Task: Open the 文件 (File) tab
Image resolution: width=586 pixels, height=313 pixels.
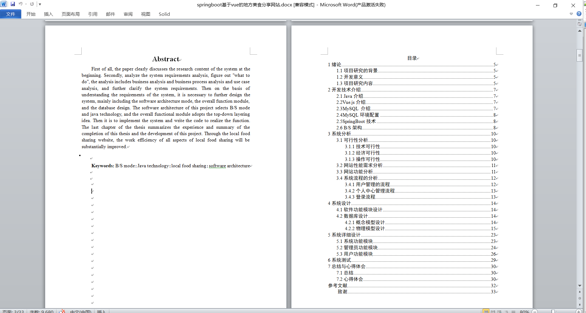Action: point(11,14)
